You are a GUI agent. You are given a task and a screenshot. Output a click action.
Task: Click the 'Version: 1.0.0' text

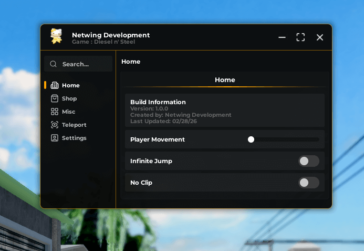[x=149, y=108]
